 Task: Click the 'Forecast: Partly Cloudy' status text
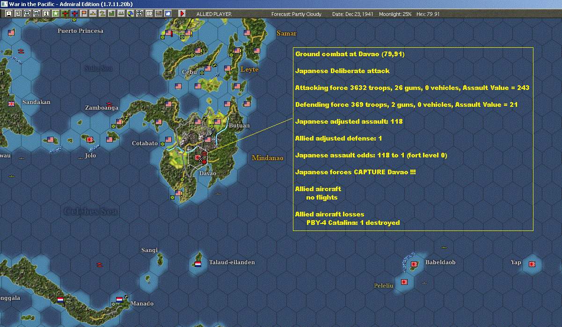[297, 14]
